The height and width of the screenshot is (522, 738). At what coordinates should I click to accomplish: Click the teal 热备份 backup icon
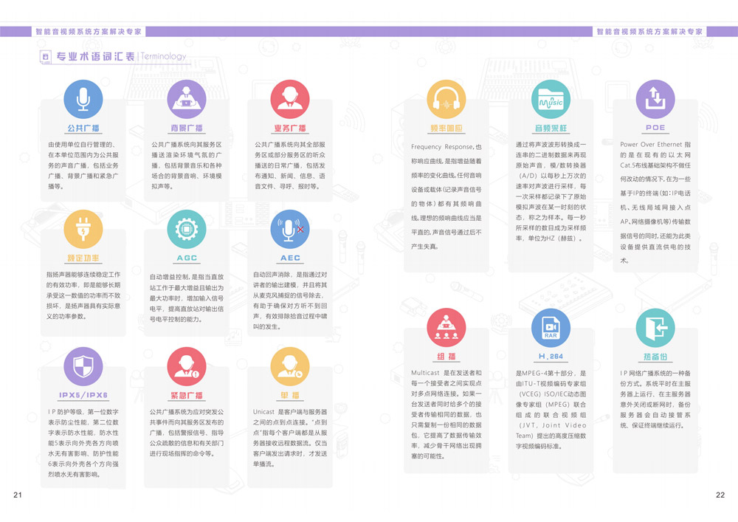tap(655, 327)
